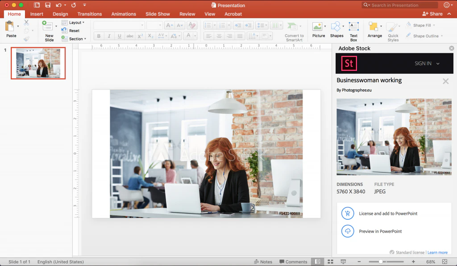Click License and add to PowerPoint
The image size is (457, 266).
pos(388,214)
